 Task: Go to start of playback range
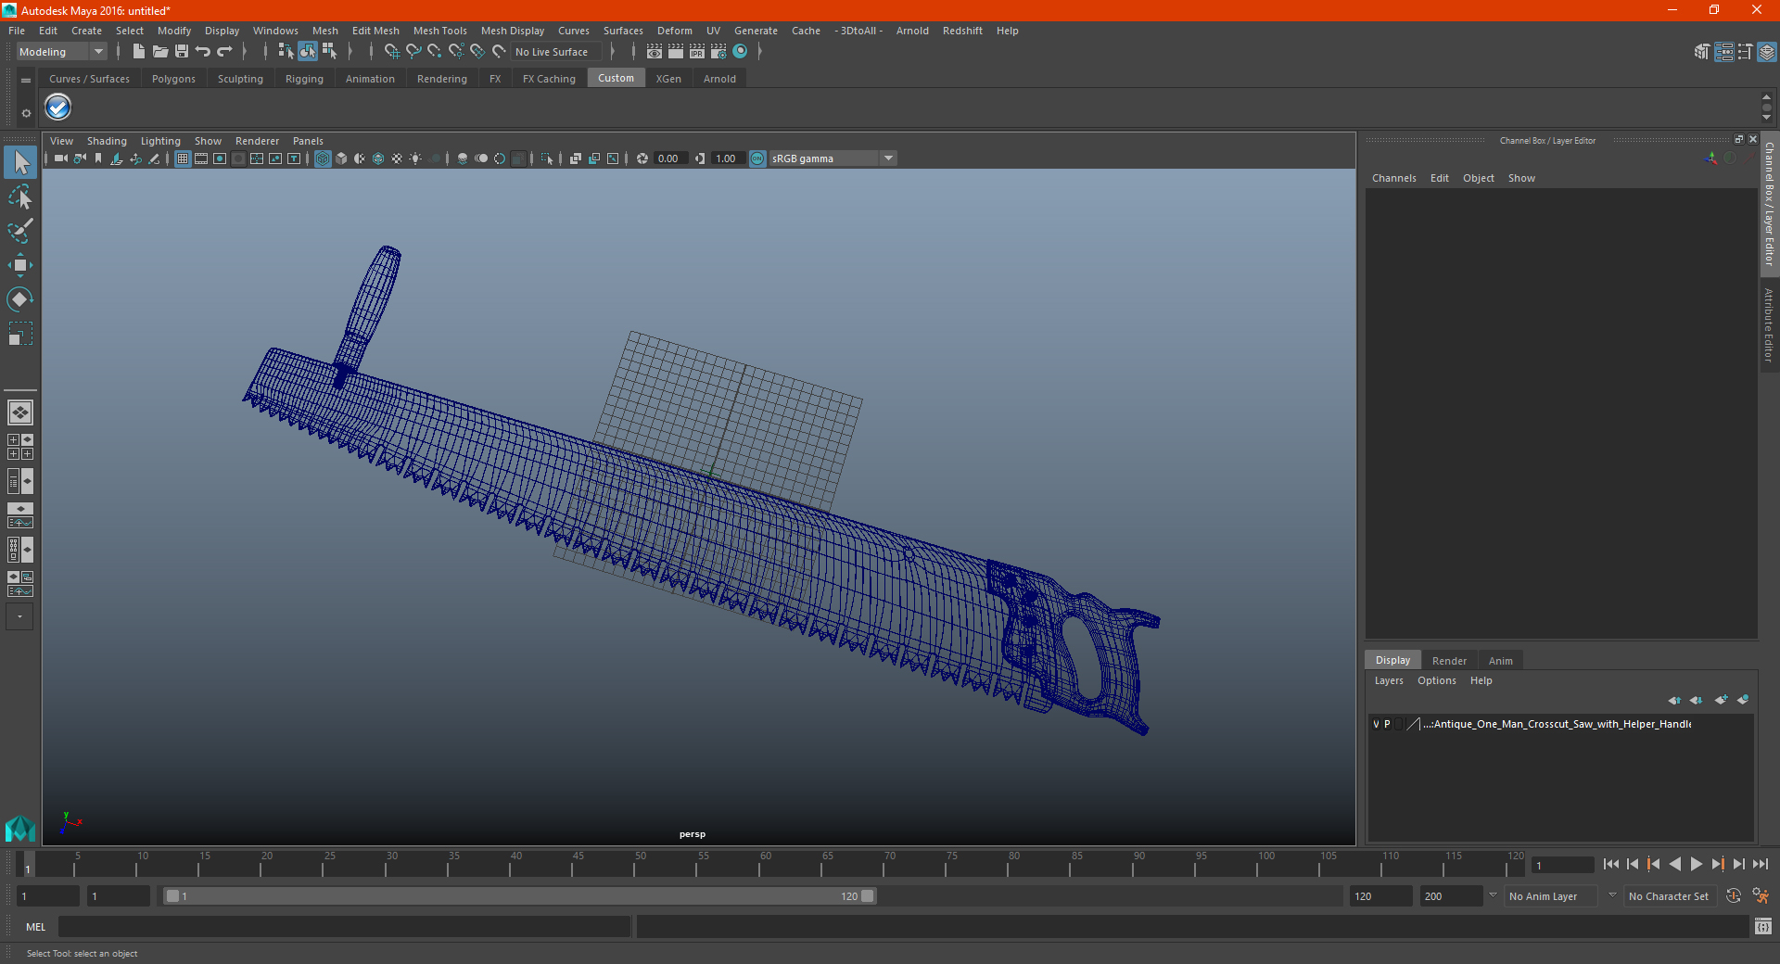[1610, 864]
